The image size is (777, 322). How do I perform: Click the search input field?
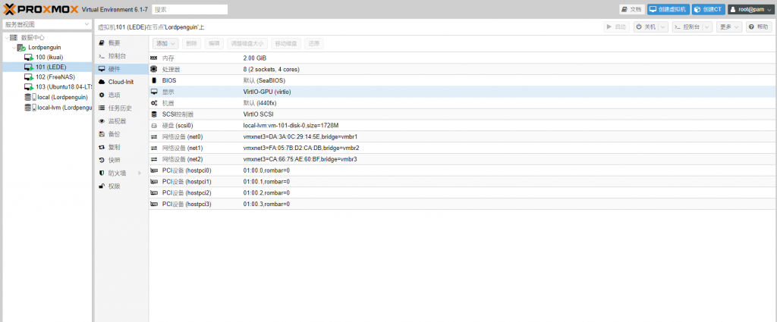pyautogui.click(x=189, y=9)
